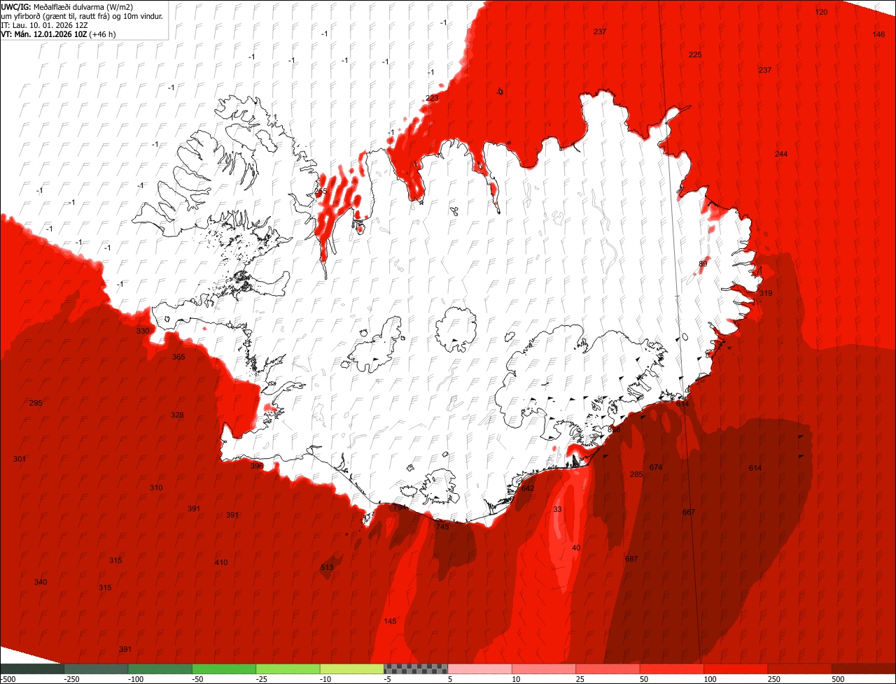
Task: Select the legend label '-100'
Action: [135, 679]
